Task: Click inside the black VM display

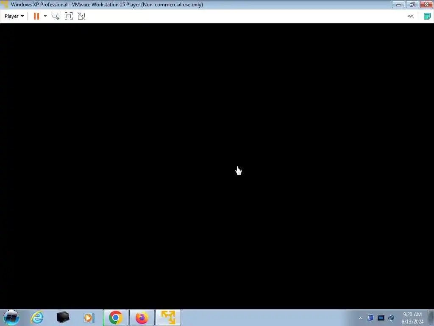Action: pos(217,166)
